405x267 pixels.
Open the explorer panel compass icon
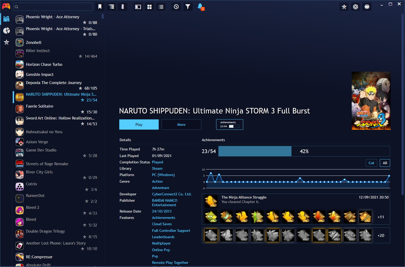coord(176,7)
